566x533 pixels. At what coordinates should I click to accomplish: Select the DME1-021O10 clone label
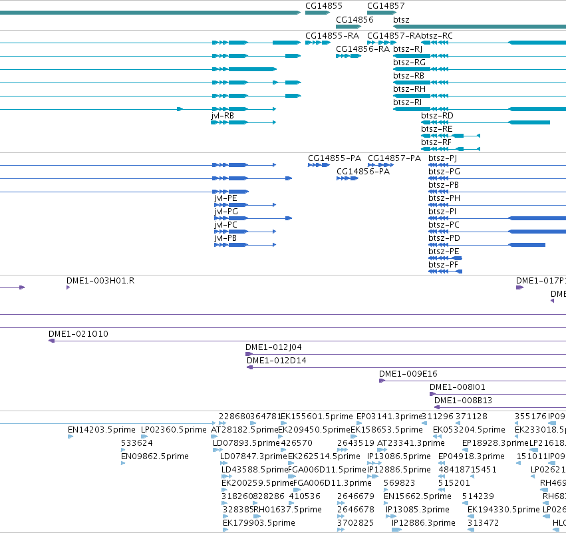tap(78, 334)
